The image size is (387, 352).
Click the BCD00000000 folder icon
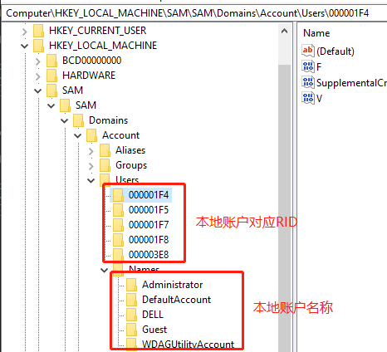(51, 61)
